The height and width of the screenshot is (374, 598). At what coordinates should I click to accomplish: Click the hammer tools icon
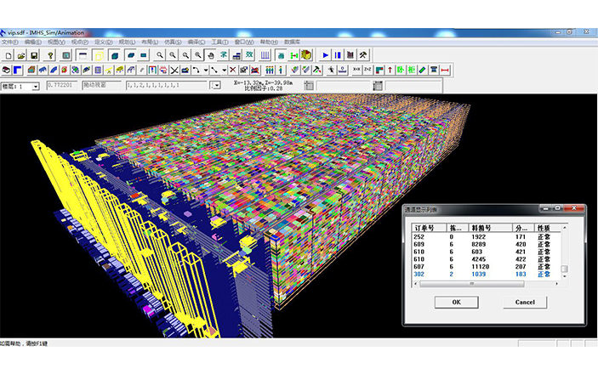pyautogui.click(x=362, y=55)
